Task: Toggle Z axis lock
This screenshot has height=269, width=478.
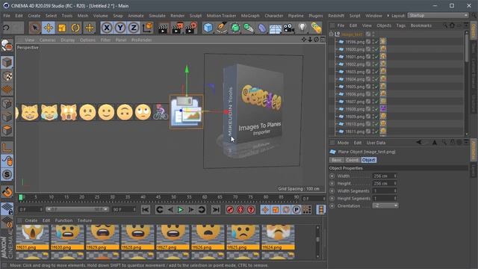Action: (x=133, y=28)
